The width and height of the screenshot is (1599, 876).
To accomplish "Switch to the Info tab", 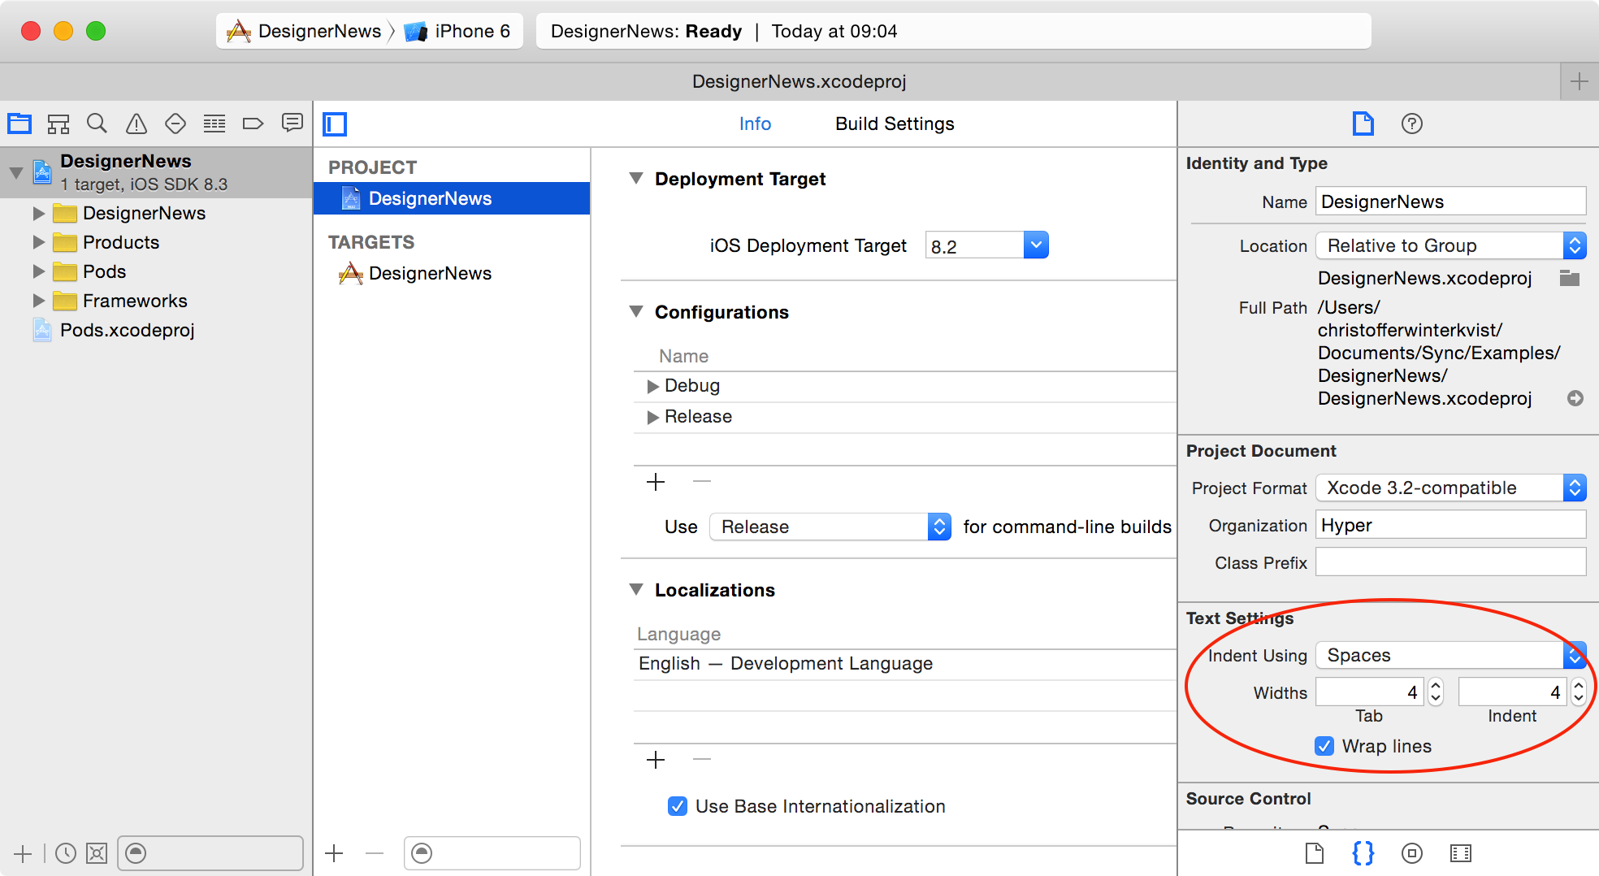I will tap(755, 124).
